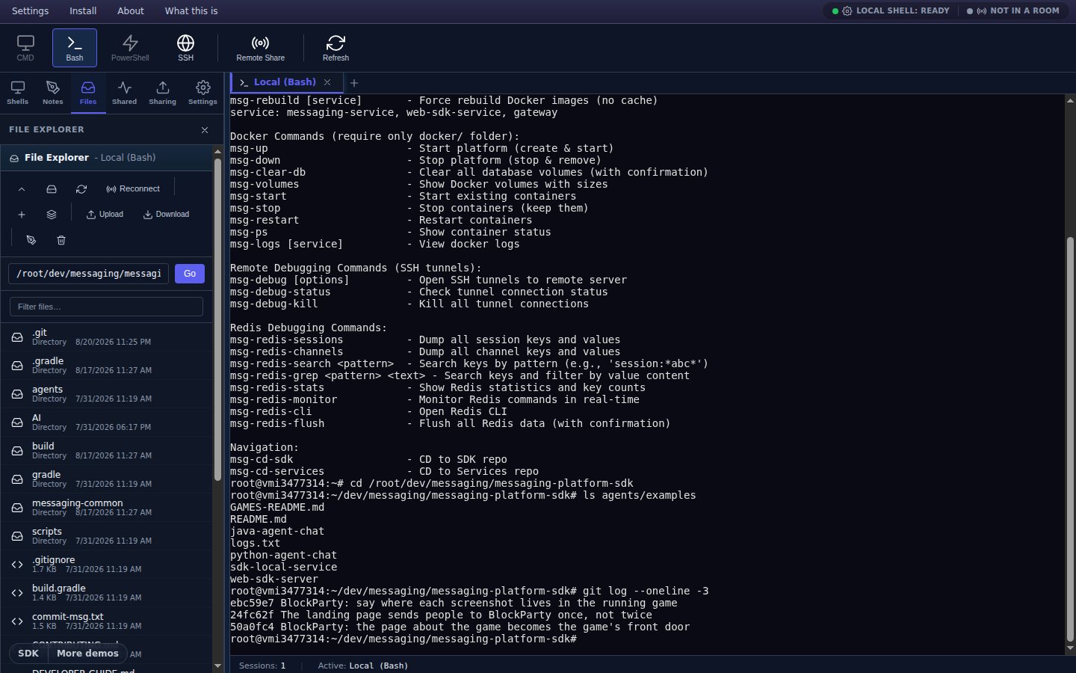Select the build.gradle file
Image resolution: width=1076 pixels, height=673 pixels.
(x=106, y=593)
